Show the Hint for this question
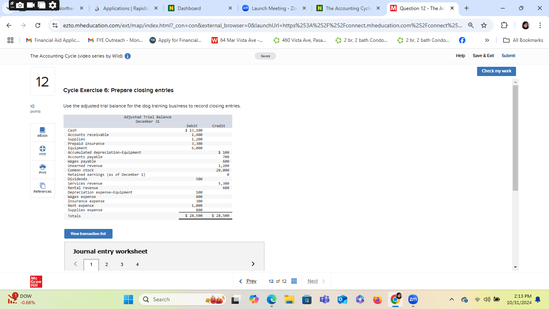Viewport: 549px width, 309px height. click(43, 151)
